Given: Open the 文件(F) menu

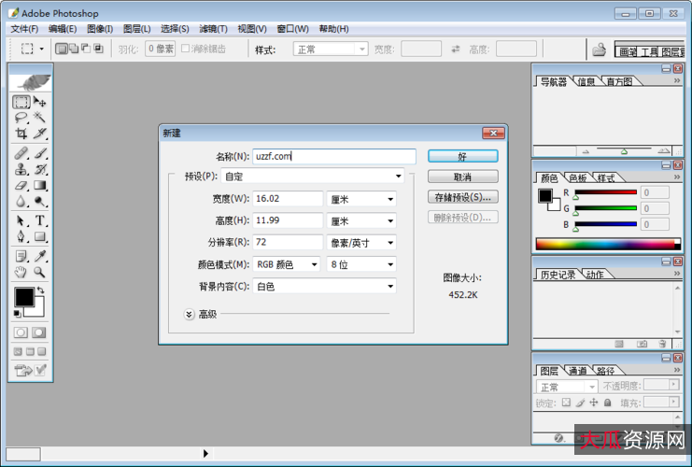Looking at the screenshot, I should tap(24, 29).
